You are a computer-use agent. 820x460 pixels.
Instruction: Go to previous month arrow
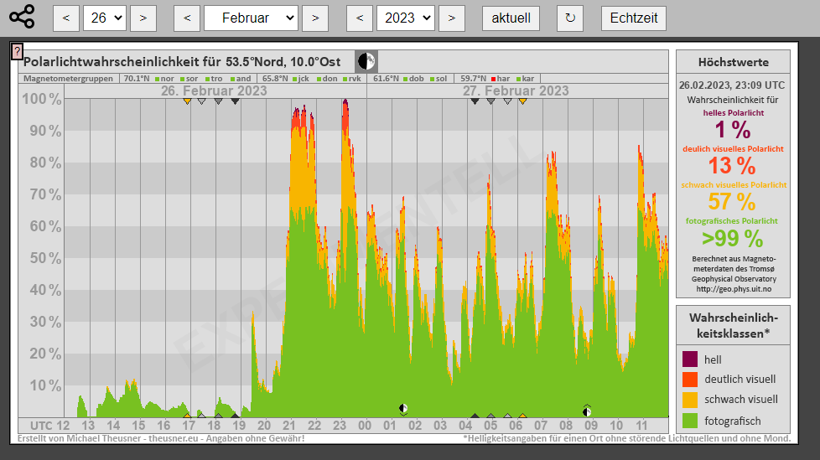pyautogui.click(x=187, y=18)
